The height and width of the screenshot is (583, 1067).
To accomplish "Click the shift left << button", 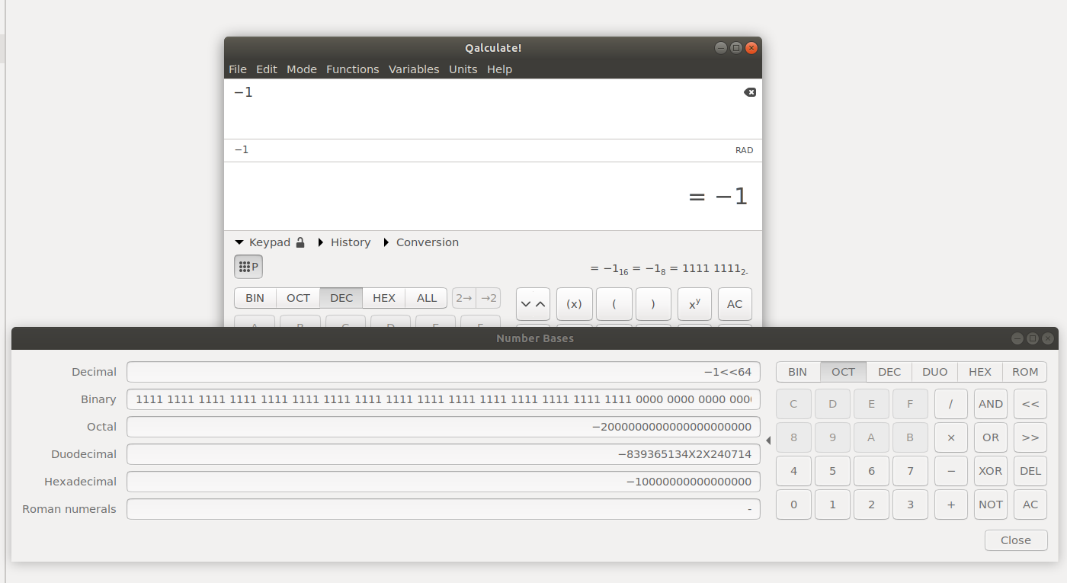I will [1030, 404].
